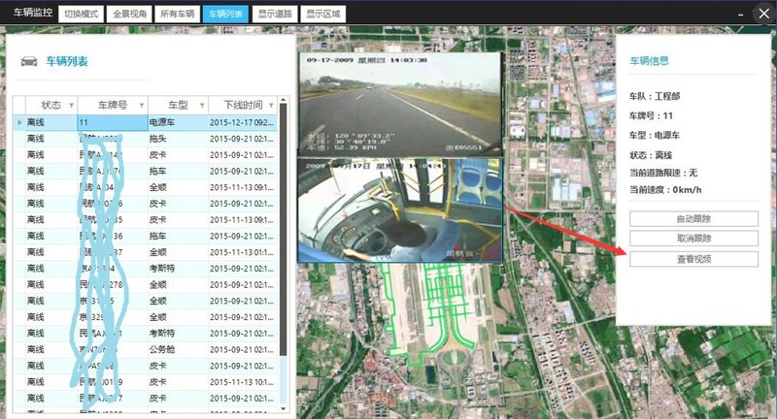The height and width of the screenshot is (419, 777).
Task: Click the 当前速度：0km/h info line
Action: [x=665, y=189]
